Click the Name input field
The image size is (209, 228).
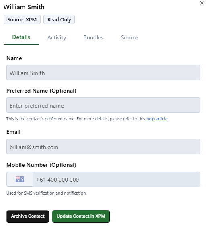click(103, 73)
